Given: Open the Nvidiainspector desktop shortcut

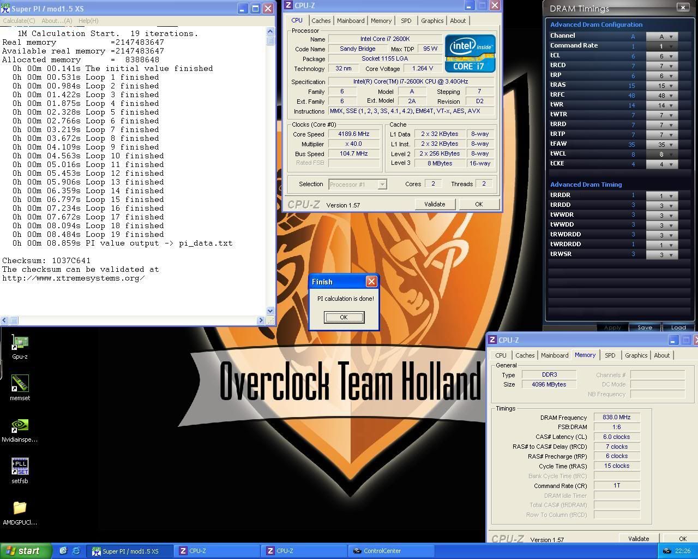Looking at the screenshot, I should [20, 430].
